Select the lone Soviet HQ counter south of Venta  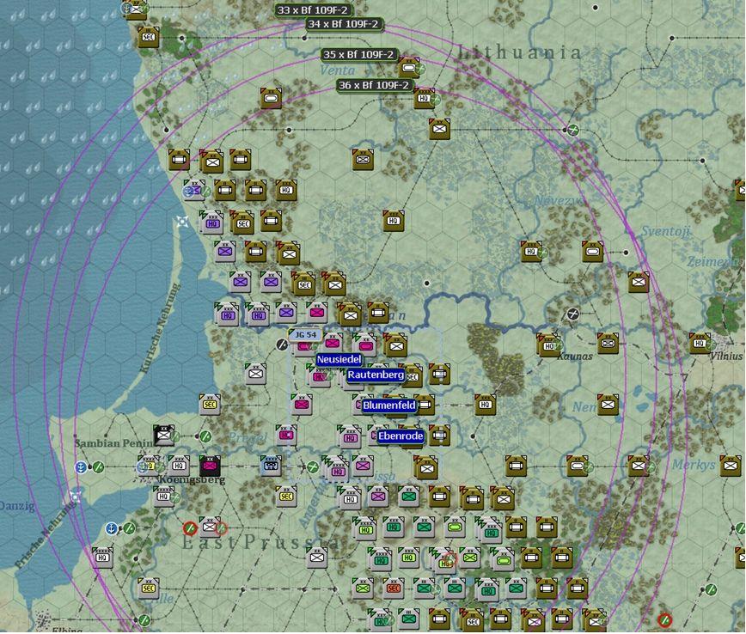(x=394, y=221)
